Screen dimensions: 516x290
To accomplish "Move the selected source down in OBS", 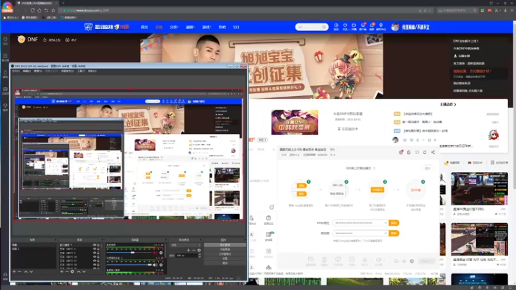I will (x=84, y=271).
